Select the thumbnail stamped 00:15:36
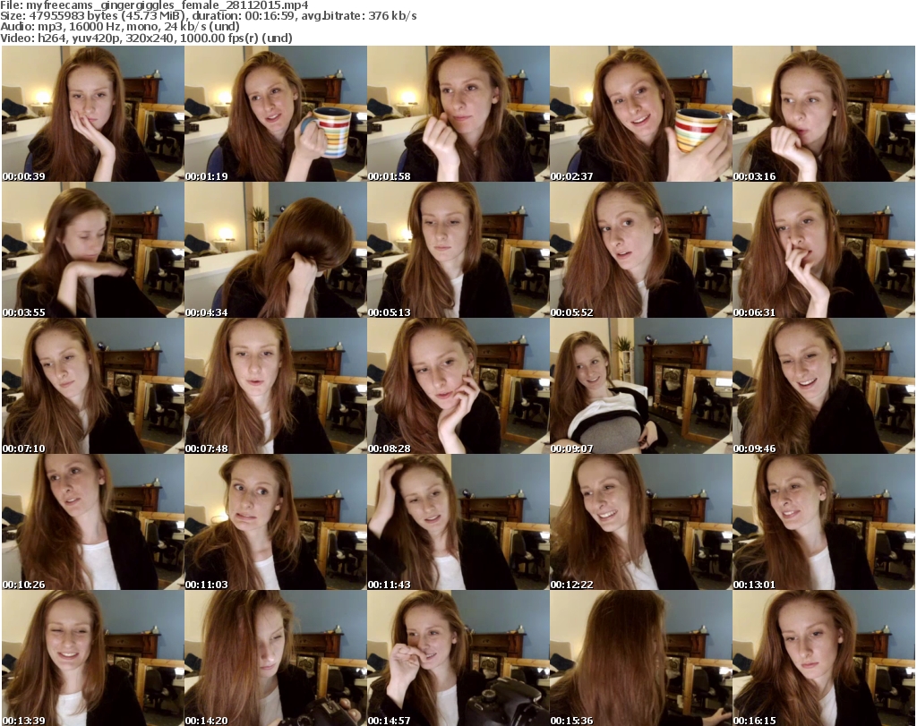Viewport: 917px width, 726px height. 641,658
